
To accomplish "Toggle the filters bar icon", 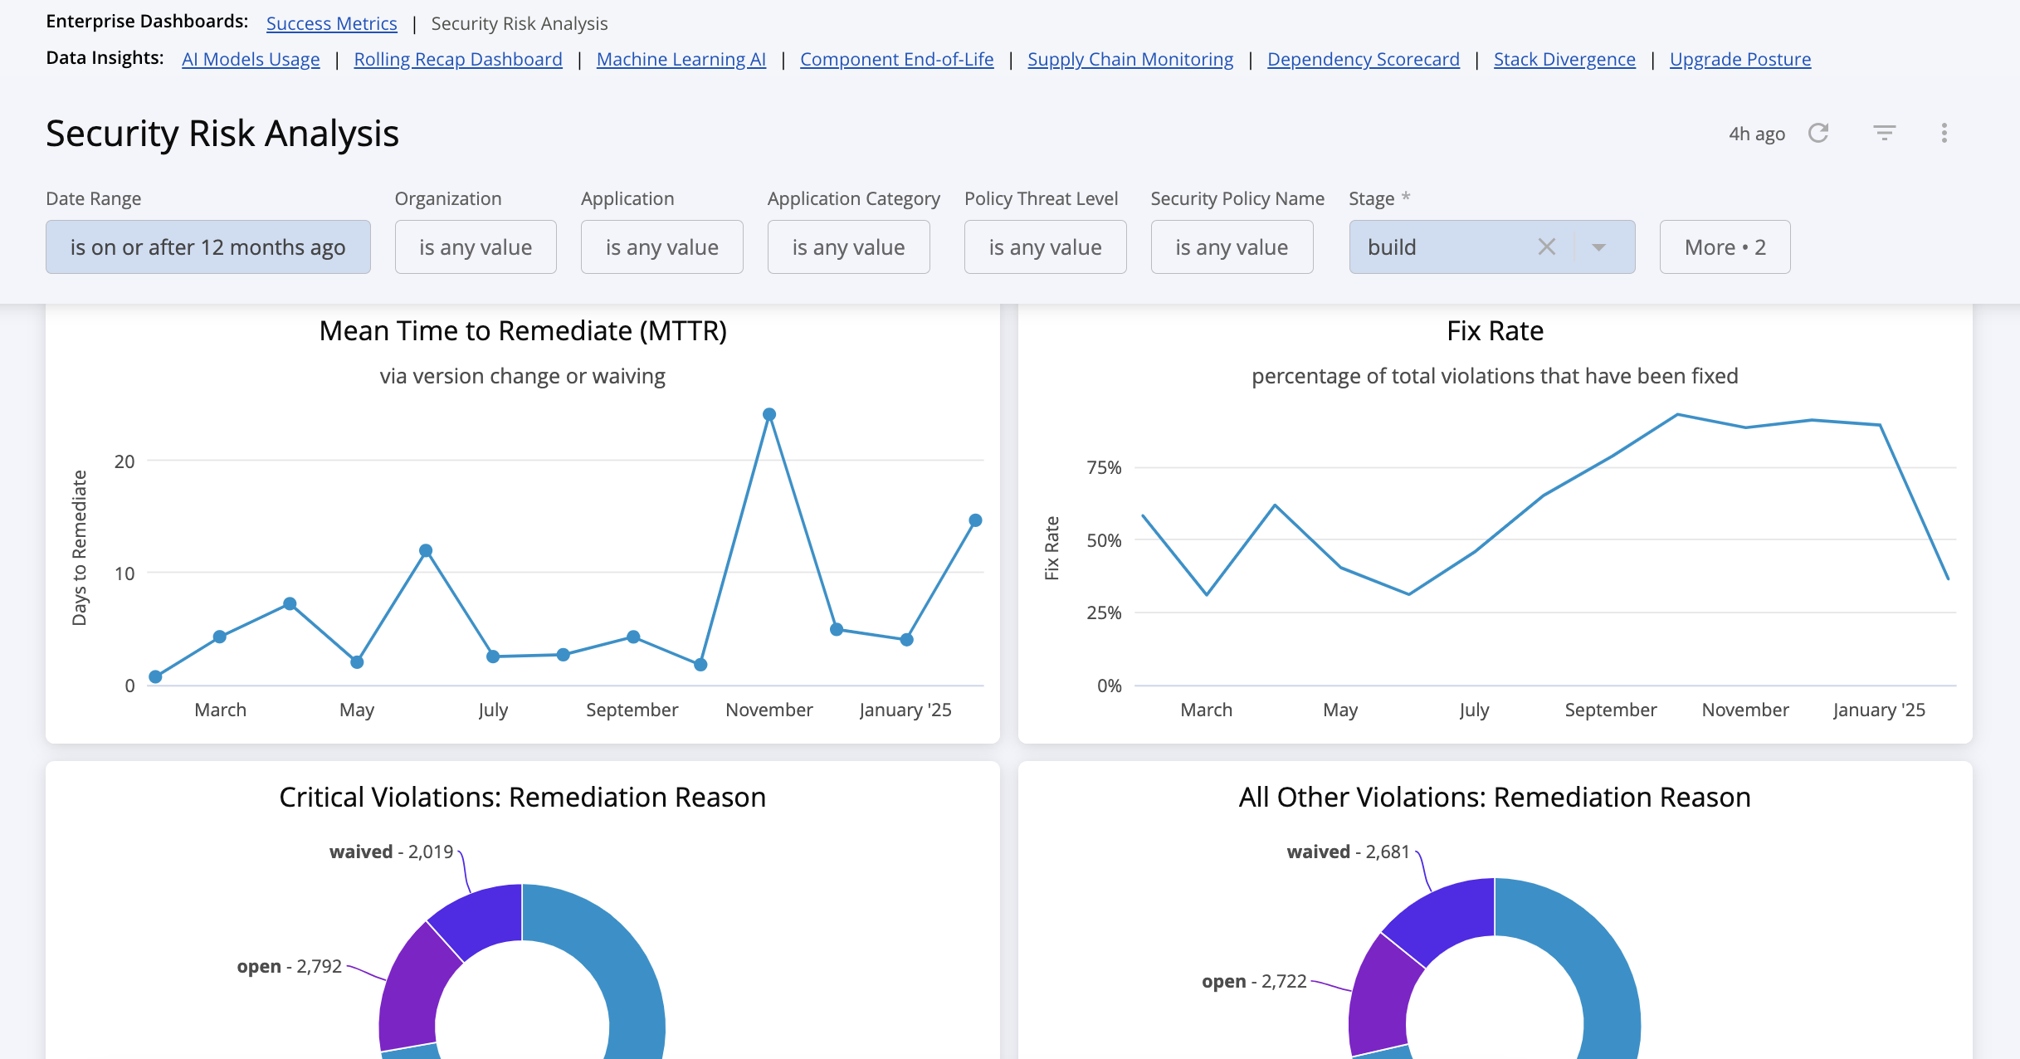I will click(1884, 133).
